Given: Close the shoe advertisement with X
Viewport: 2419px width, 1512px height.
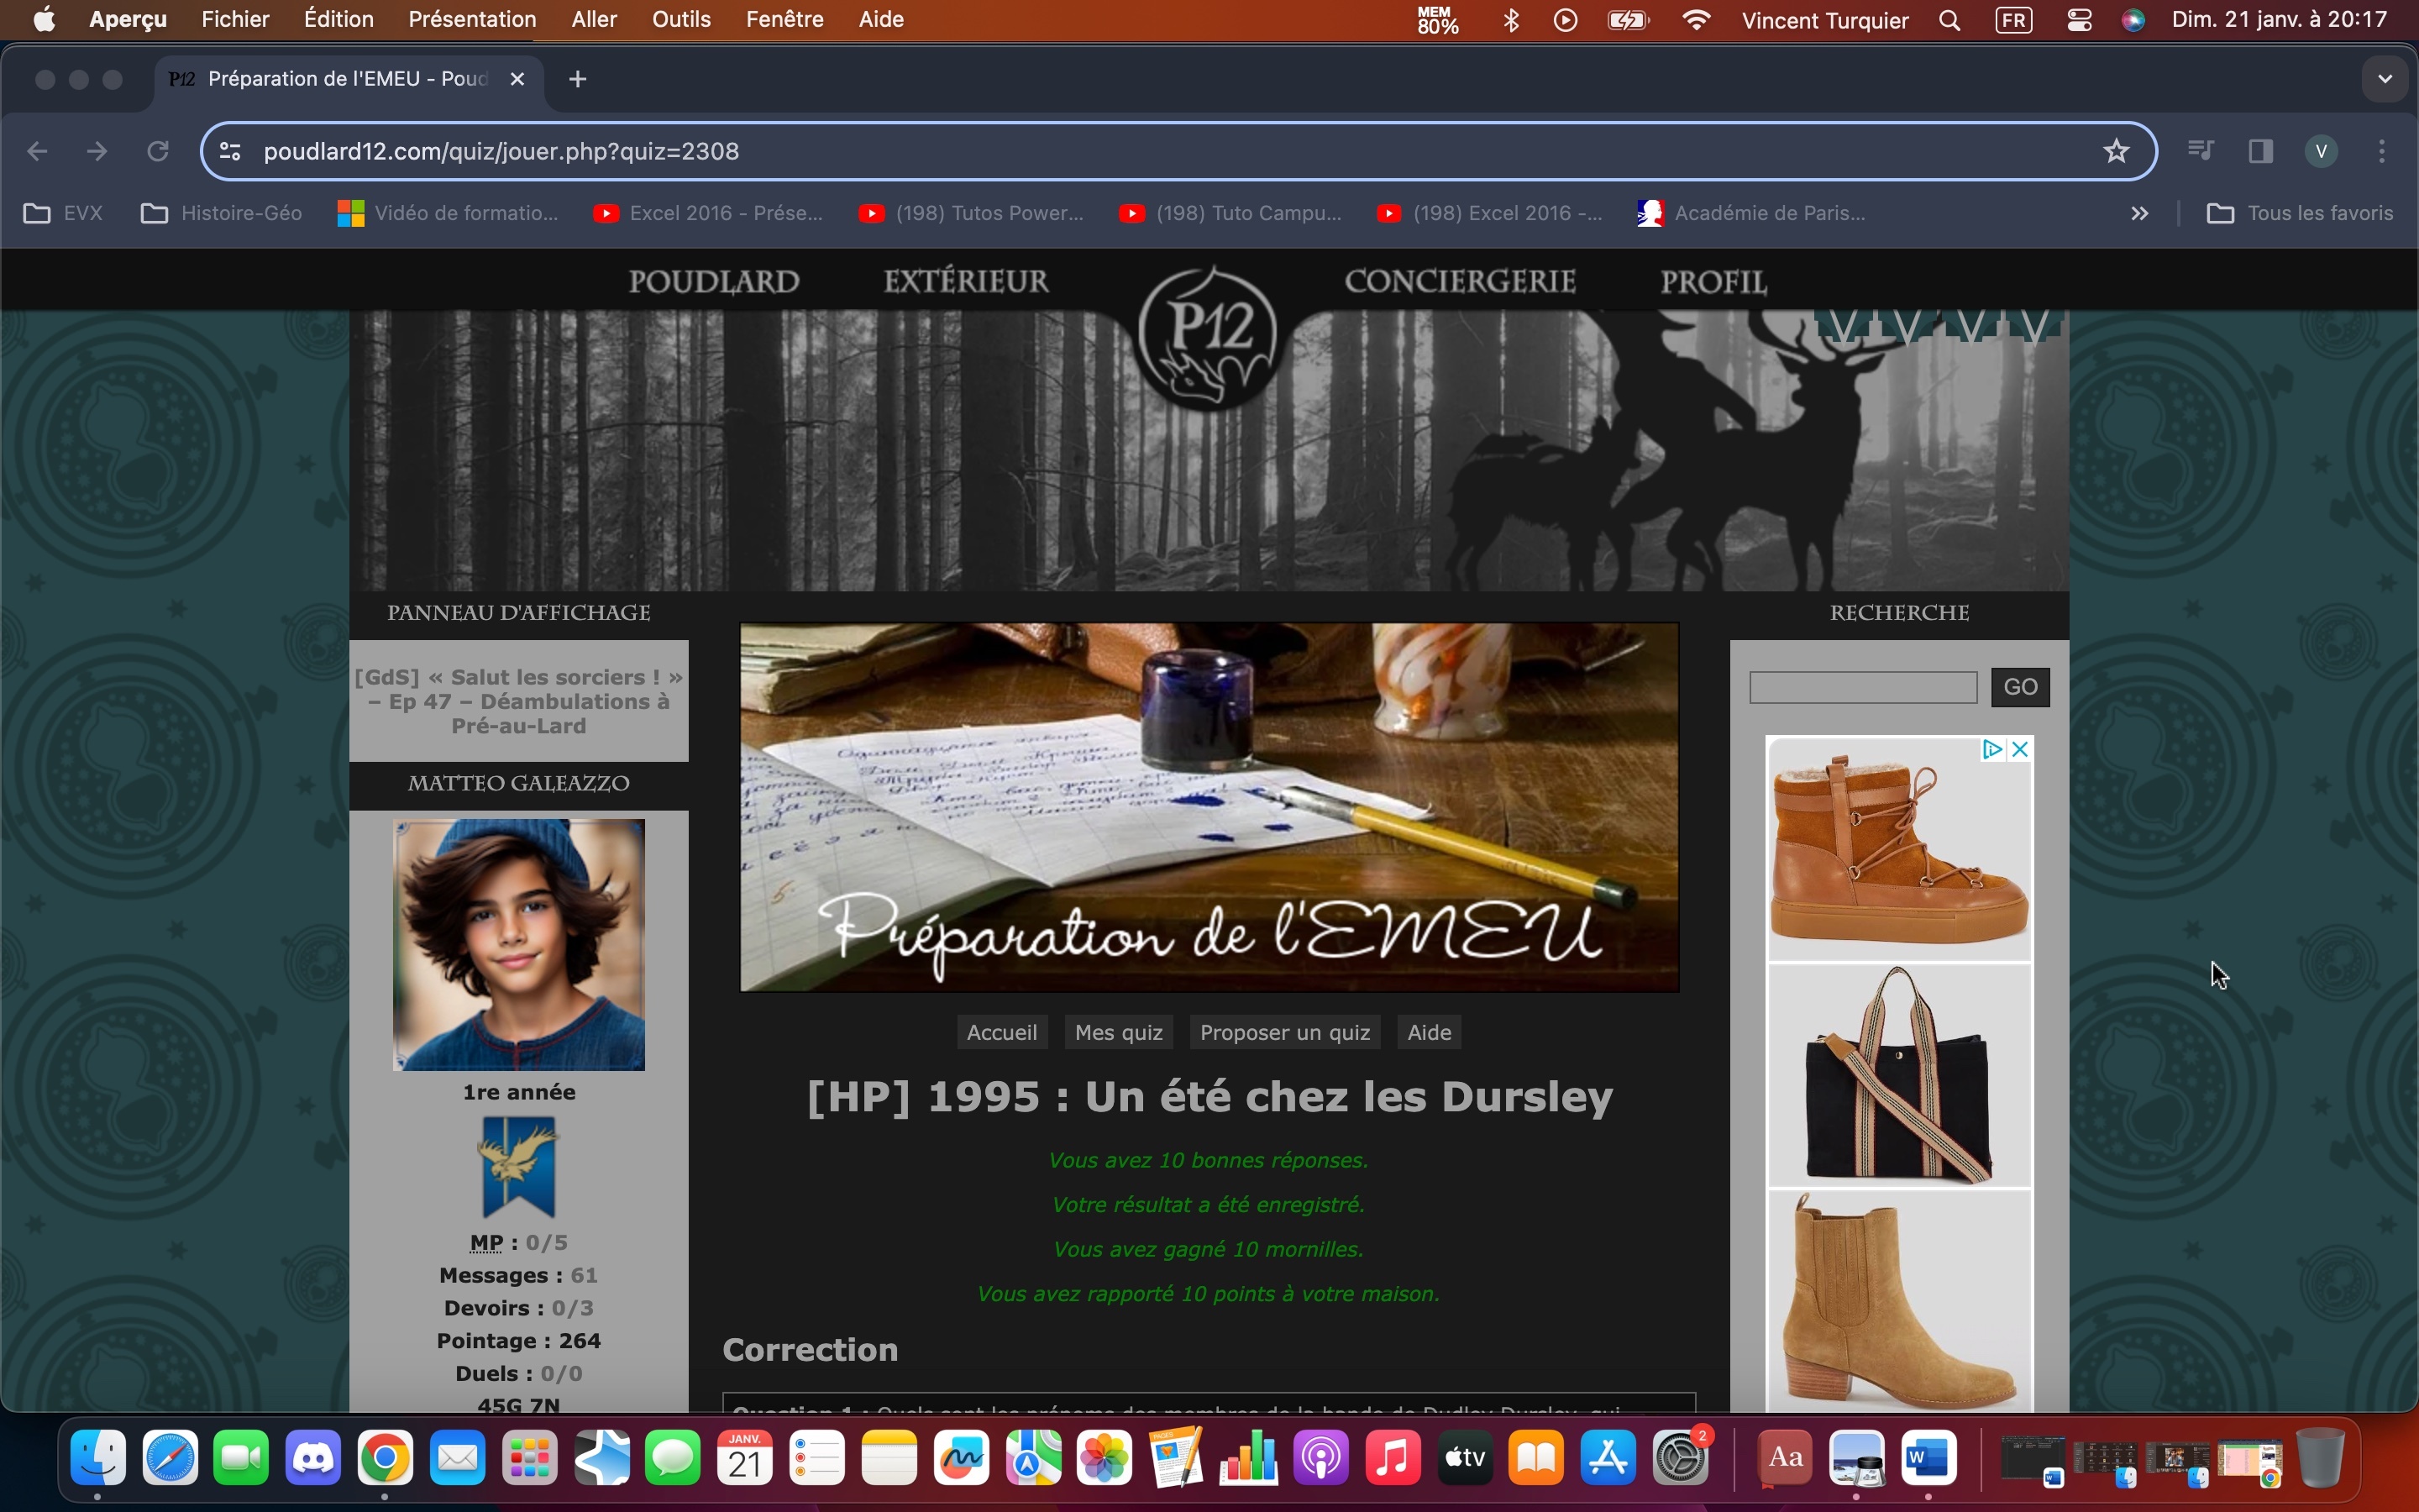Looking at the screenshot, I should click(2020, 749).
